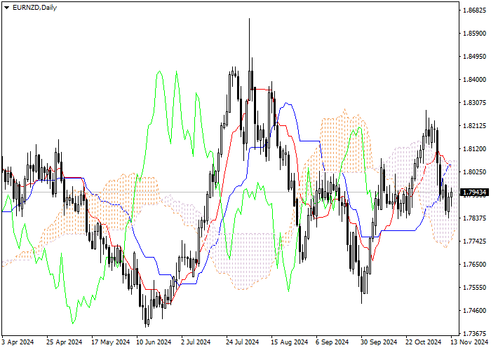Click price axis value 1.74600
Viewport: 491px width, 350px height.
pos(474,311)
